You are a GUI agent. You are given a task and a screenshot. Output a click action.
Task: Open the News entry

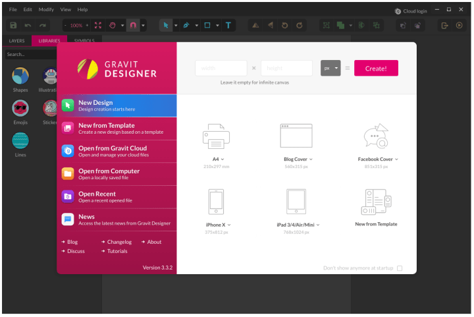(x=117, y=220)
